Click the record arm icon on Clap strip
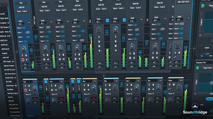This screenshot has height=119, width=213. [85, 90]
